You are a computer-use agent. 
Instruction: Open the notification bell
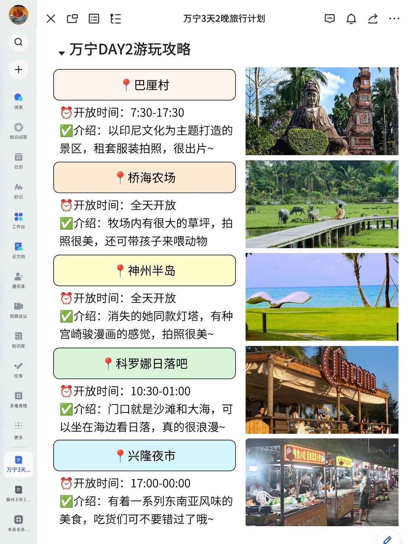pyautogui.click(x=351, y=18)
